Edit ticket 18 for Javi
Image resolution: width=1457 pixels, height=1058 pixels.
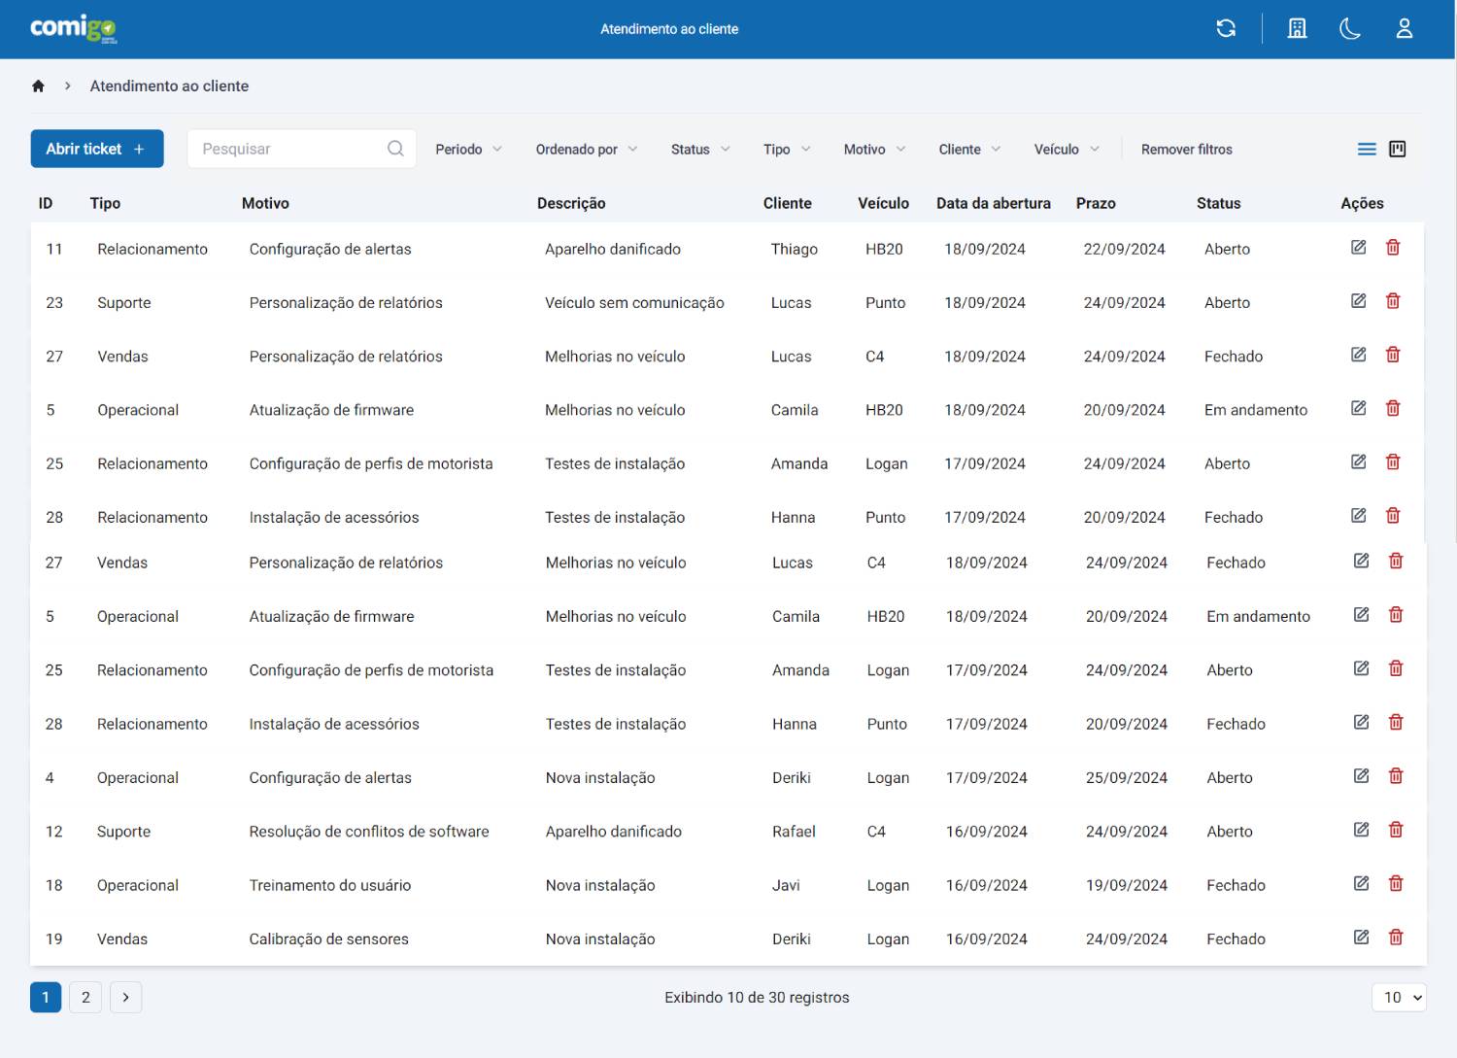pos(1362,883)
